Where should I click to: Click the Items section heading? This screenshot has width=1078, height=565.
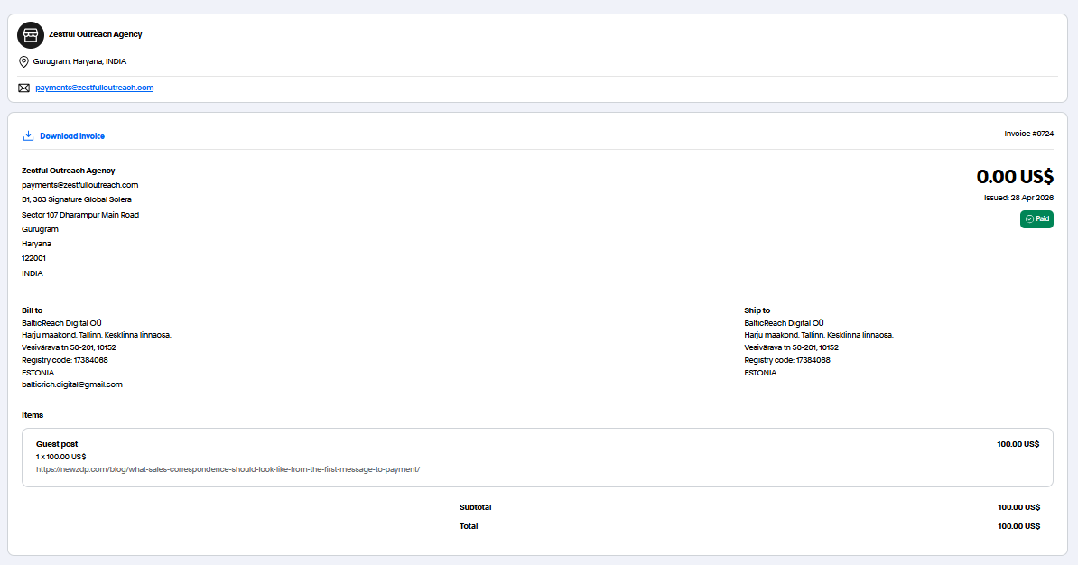coord(33,415)
